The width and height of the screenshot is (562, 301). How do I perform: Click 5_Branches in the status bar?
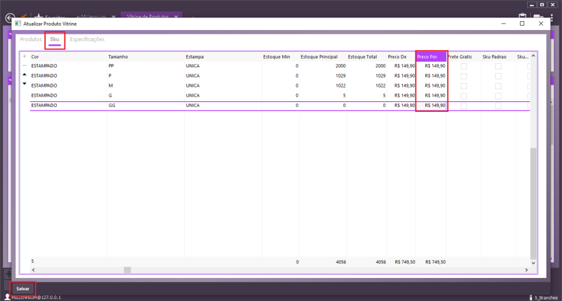coord(546,298)
